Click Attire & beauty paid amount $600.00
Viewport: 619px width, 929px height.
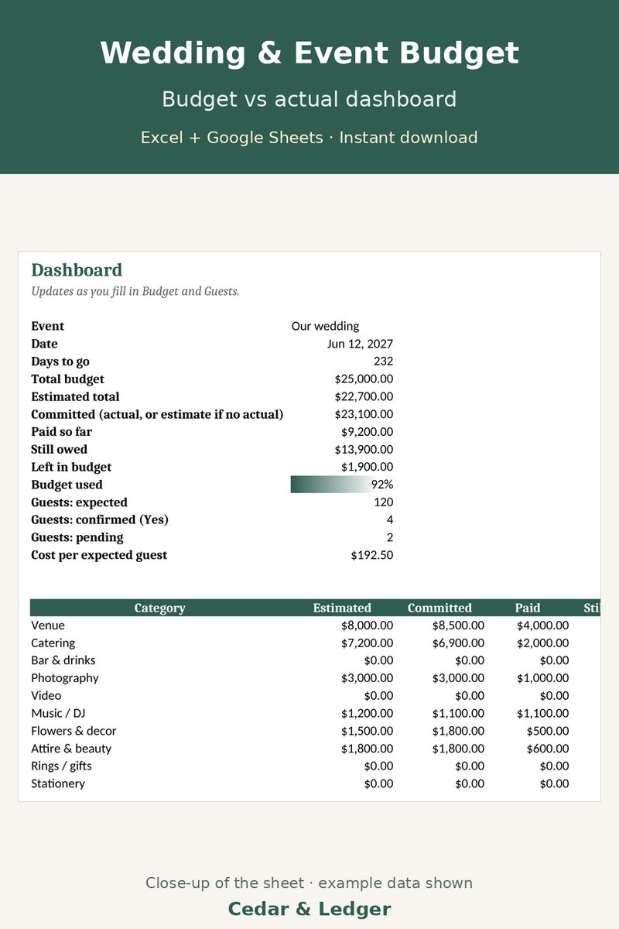click(548, 749)
